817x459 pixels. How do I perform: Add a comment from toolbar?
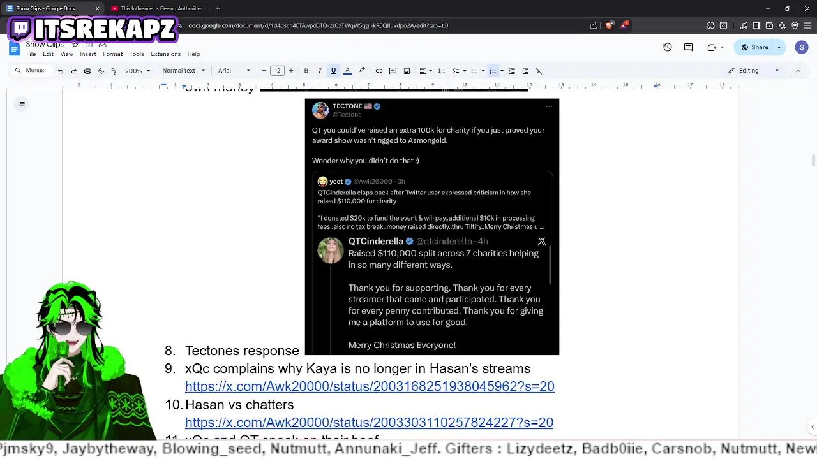[x=393, y=71]
